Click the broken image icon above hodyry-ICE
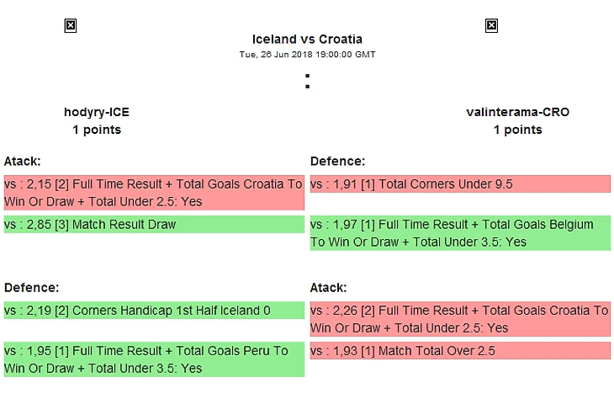This screenshot has width=614, height=404. (71, 26)
